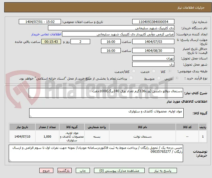The width and height of the screenshot is (212, 178).
Task: Click the buyer notes text area
Action: click(x=96, y=153)
